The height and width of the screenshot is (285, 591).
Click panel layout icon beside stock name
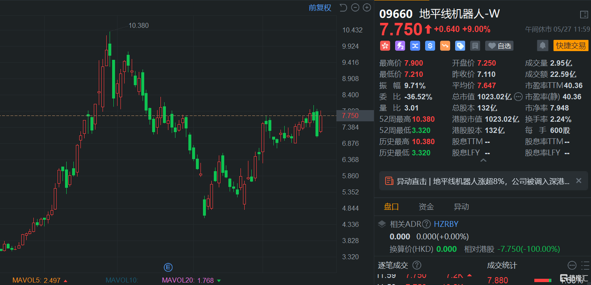click(583, 15)
